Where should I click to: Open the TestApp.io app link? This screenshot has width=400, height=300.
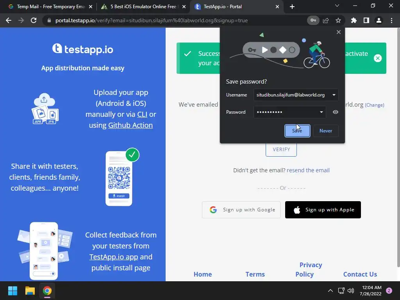[114, 257]
